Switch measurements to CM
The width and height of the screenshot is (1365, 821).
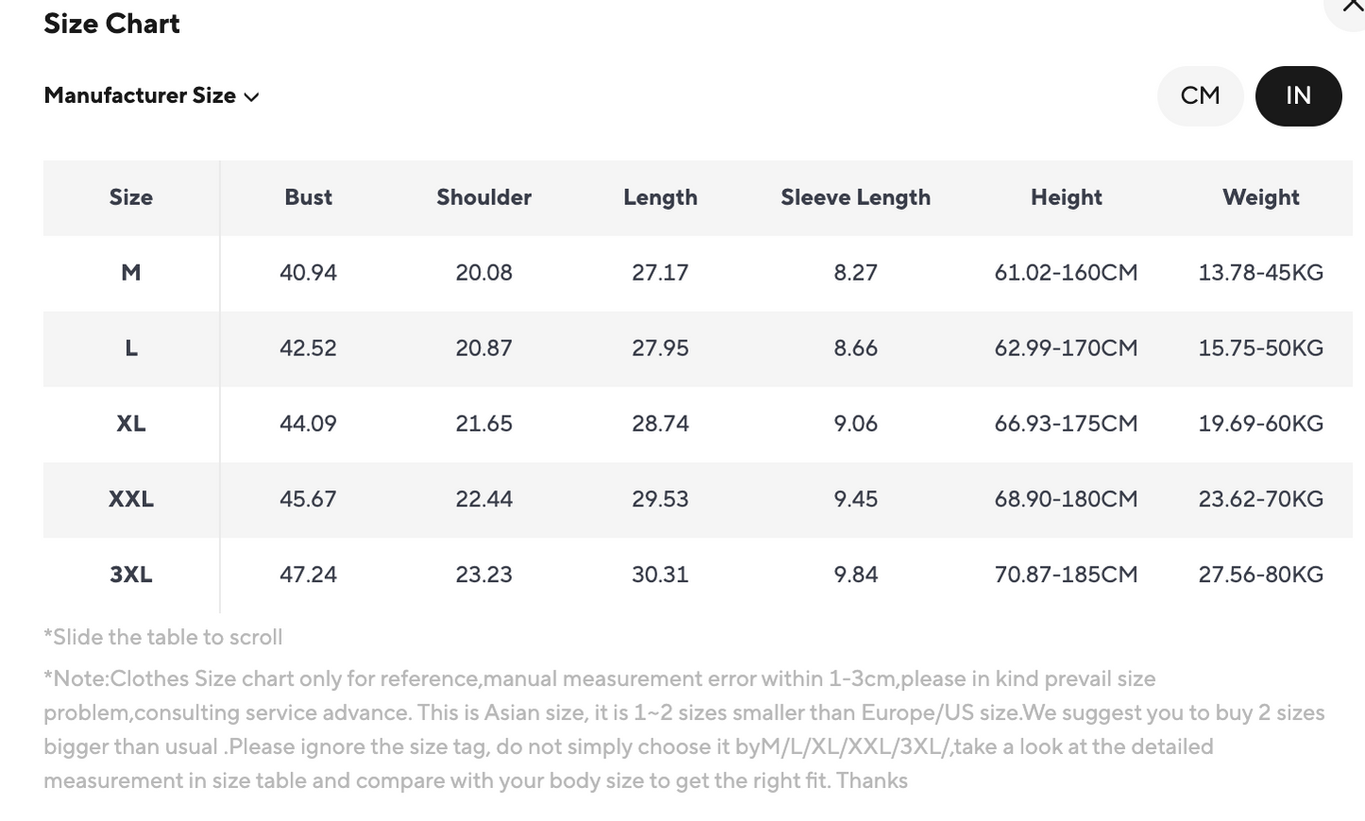[1200, 95]
